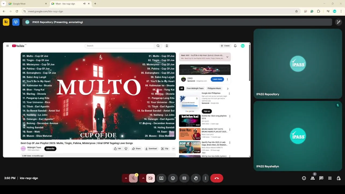
Task: Subscribe to Midnight Tears
Action: tap(50, 148)
